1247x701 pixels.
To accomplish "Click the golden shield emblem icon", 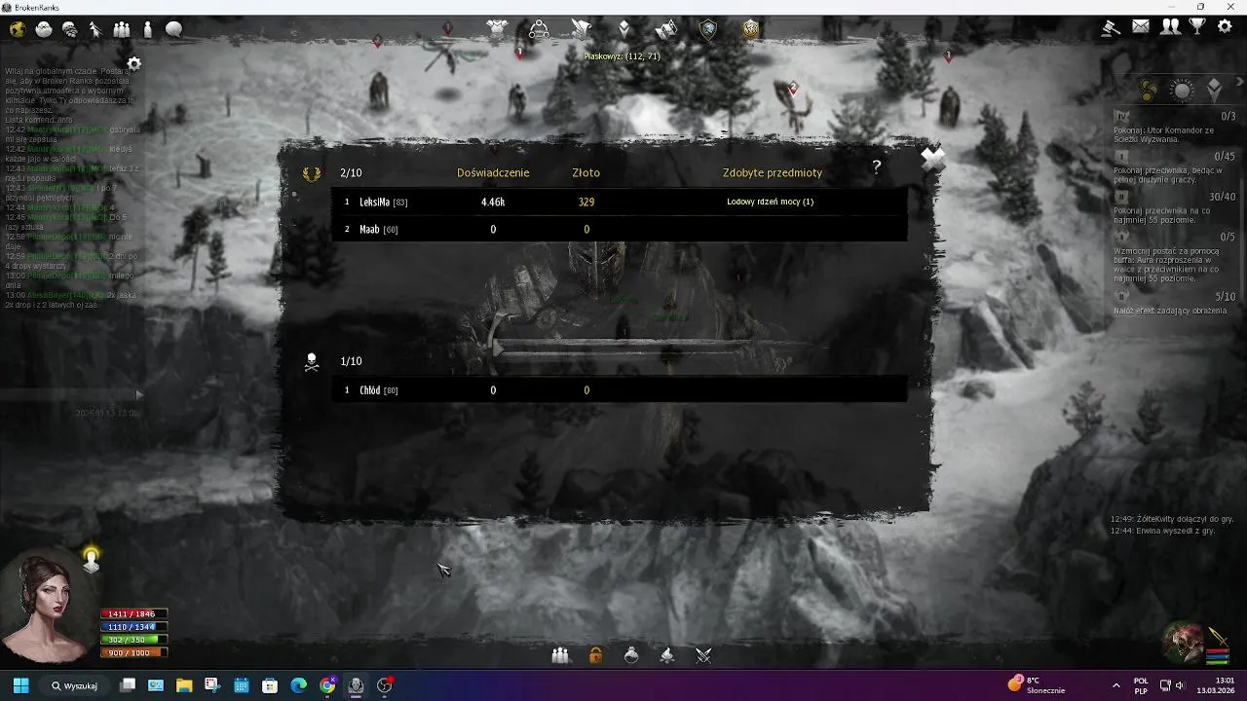I will point(751,29).
